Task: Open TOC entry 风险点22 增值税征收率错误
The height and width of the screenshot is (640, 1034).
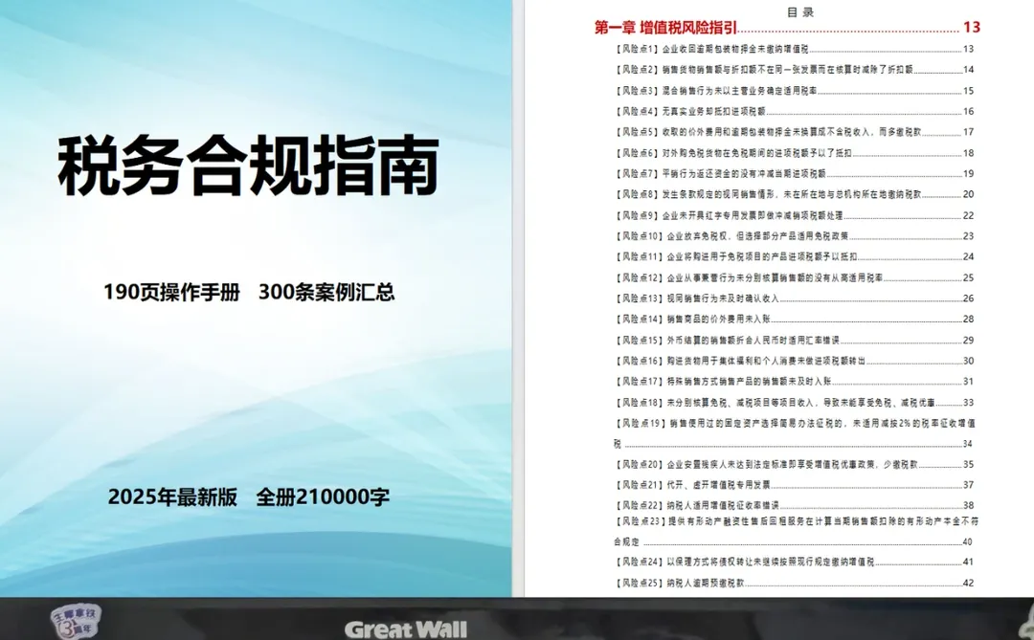Action: click(x=794, y=505)
